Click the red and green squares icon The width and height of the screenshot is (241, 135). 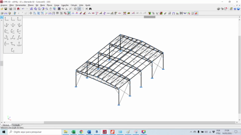(x=161, y=13)
